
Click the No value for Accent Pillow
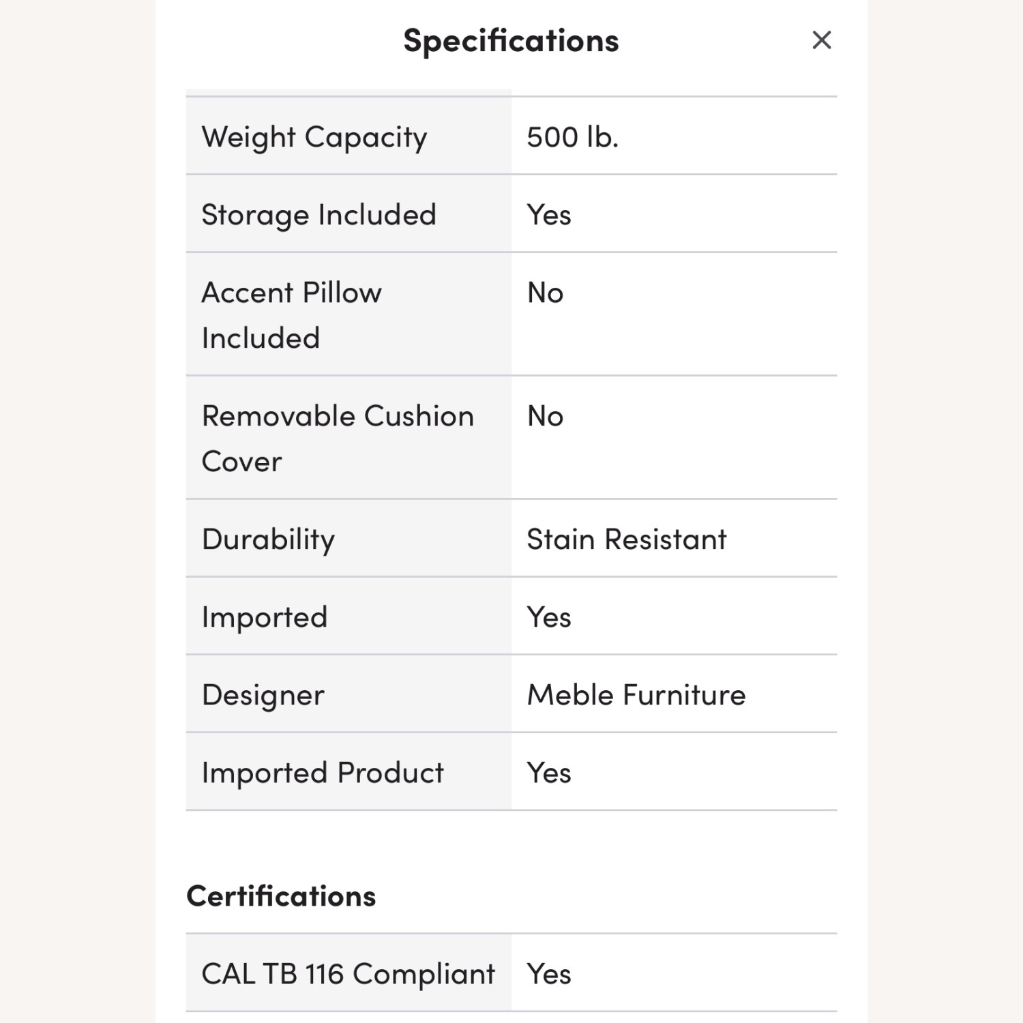click(545, 293)
